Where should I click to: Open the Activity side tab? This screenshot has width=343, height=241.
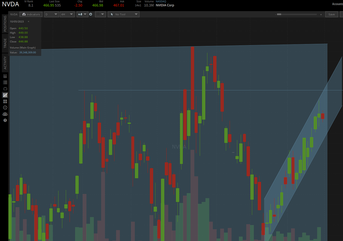pos(5,63)
